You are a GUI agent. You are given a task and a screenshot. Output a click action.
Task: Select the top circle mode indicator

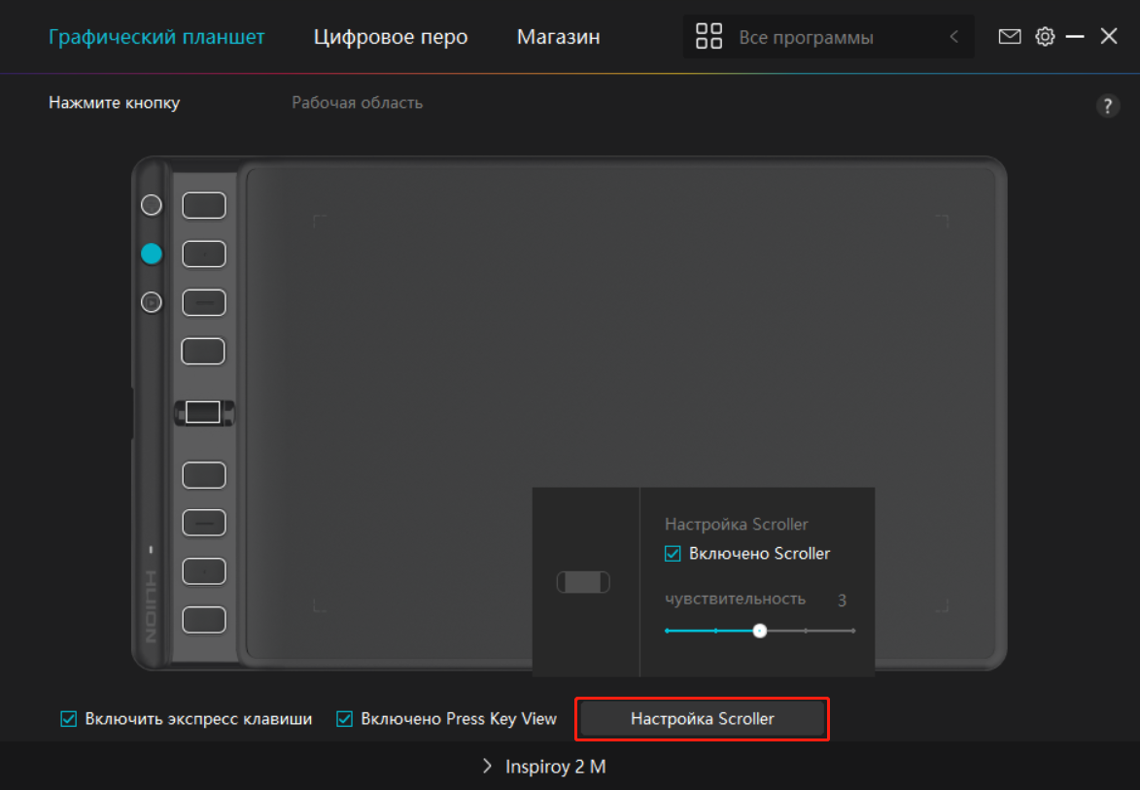152,205
